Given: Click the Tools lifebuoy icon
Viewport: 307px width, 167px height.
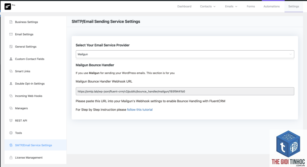Looking at the screenshot, I should click(11, 133).
